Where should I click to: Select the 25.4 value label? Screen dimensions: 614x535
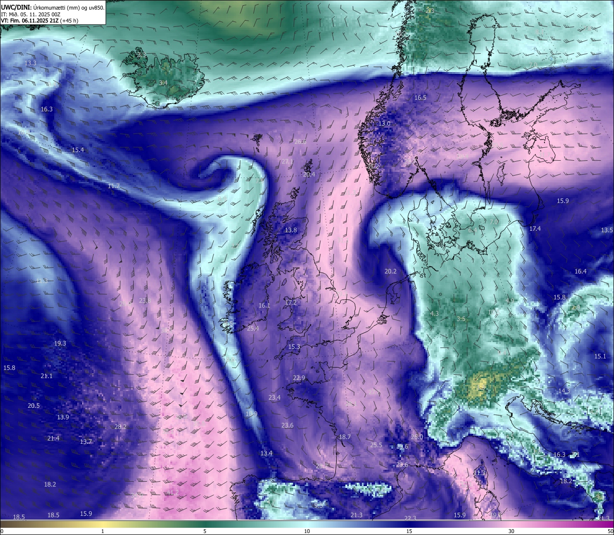pos(253,329)
